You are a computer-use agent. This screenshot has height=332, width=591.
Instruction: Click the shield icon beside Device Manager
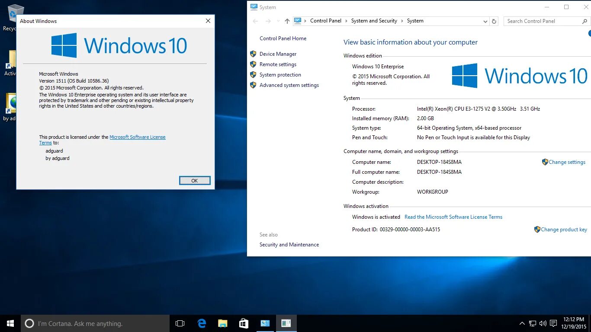pos(253,54)
